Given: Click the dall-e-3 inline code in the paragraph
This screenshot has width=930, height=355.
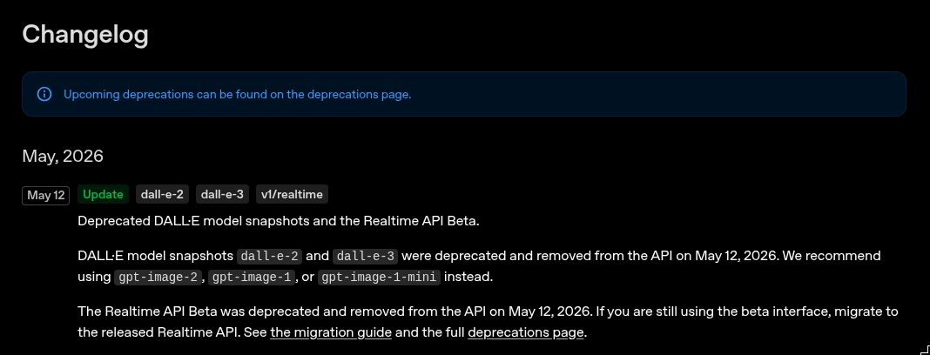Looking at the screenshot, I should (x=366, y=256).
